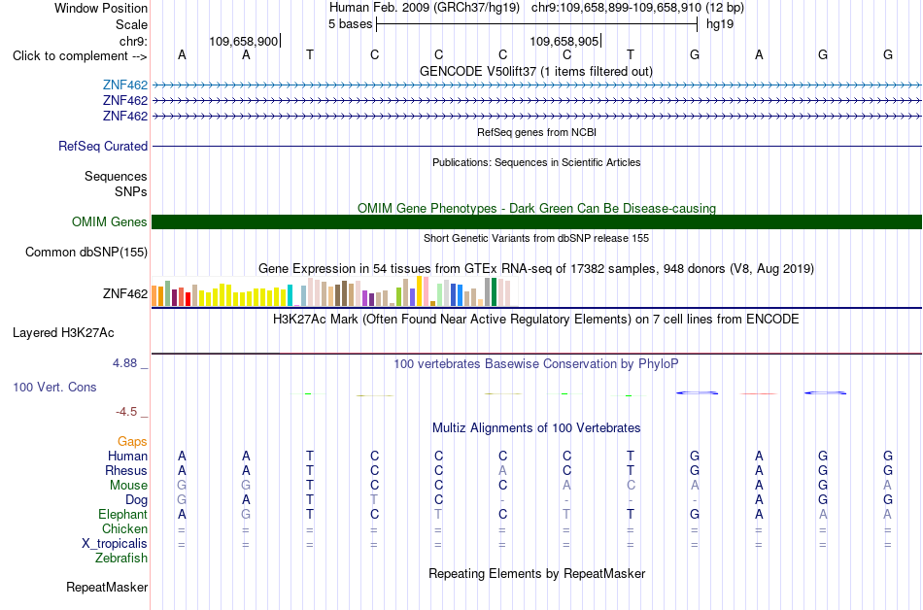This screenshot has height=610, width=923.
Task: Click the 'Human Feb. 2009 (GRCh37/hg19)' header text
Action: click(x=425, y=8)
